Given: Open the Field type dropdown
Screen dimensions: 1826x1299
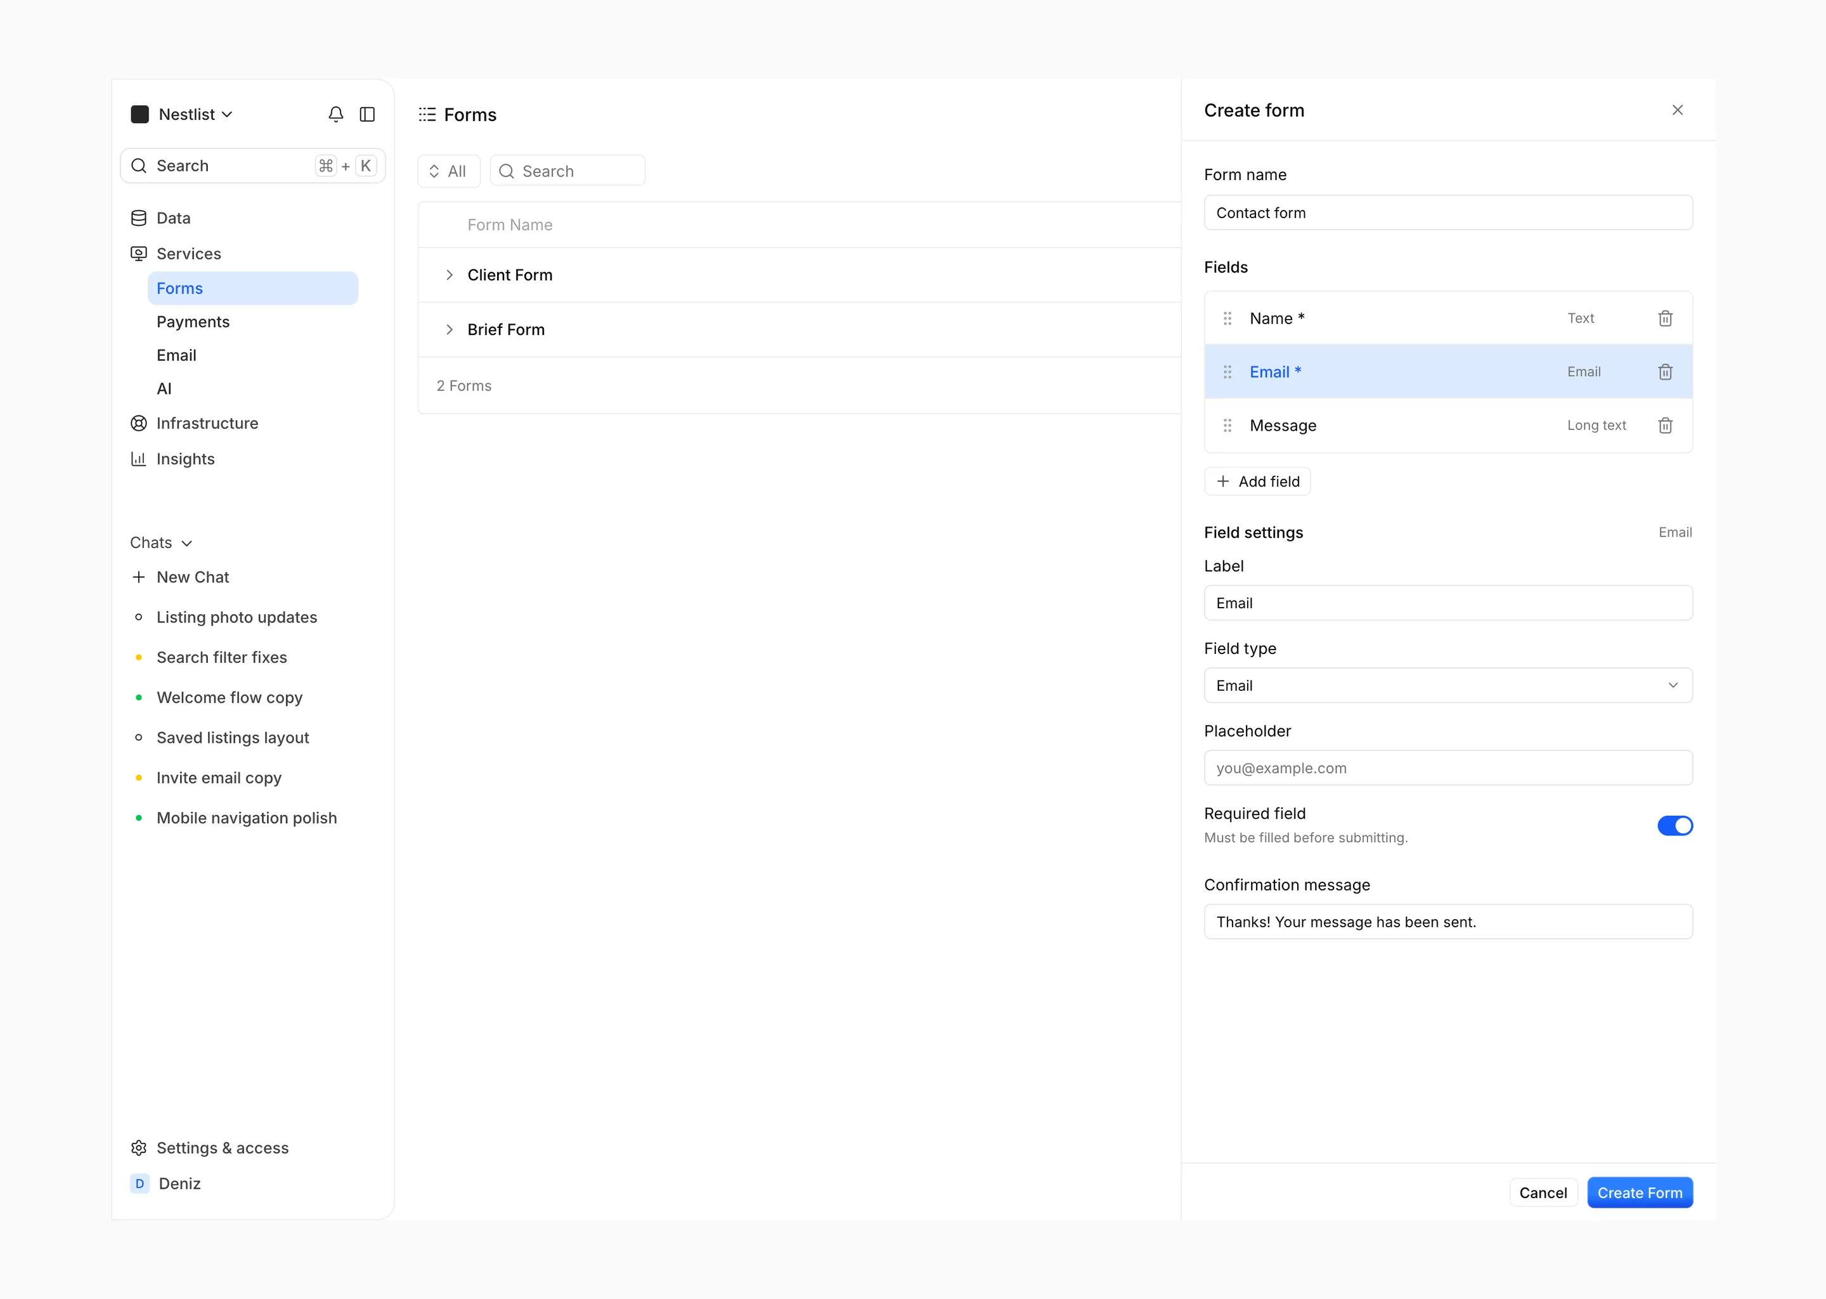Looking at the screenshot, I should pyautogui.click(x=1448, y=684).
